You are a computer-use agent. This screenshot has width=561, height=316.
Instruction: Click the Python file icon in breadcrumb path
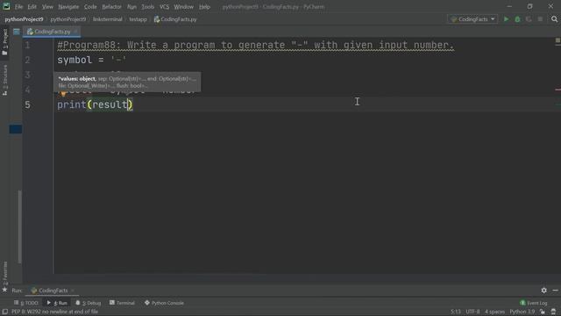(157, 19)
